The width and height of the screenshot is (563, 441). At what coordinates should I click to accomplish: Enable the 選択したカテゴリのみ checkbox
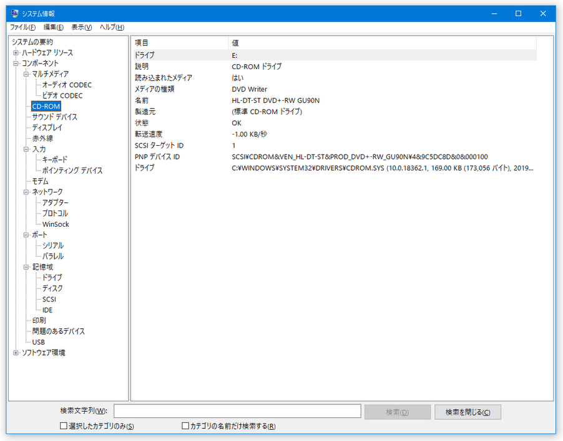click(64, 425)
